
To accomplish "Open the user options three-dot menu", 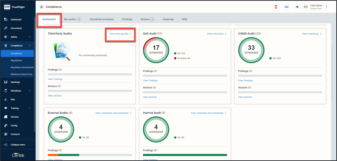I will click(326, 7).
